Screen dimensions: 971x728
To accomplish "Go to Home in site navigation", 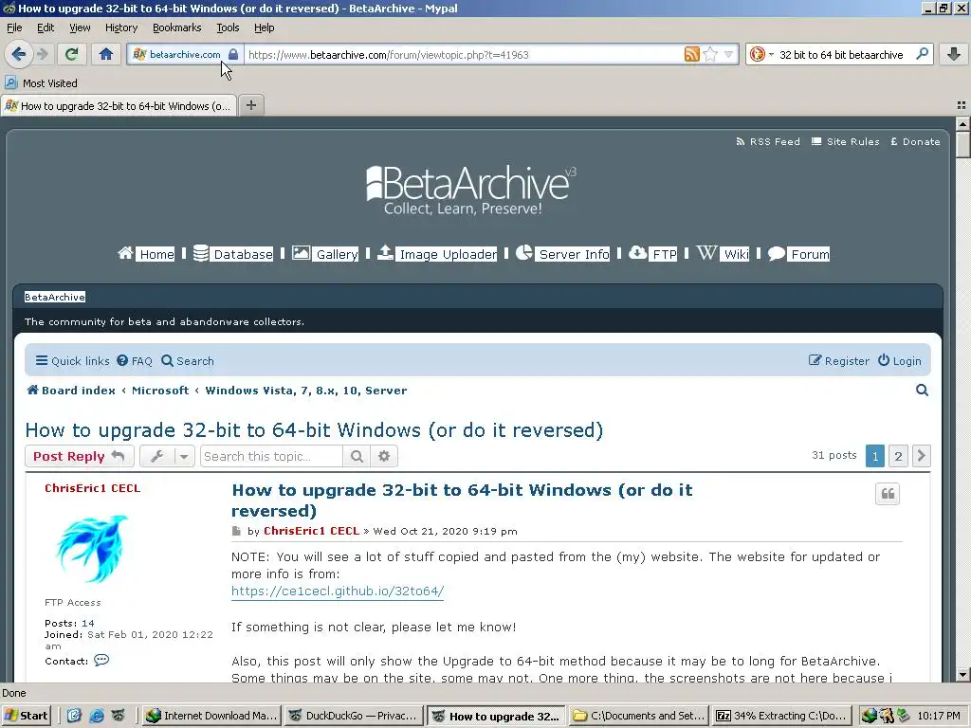I will pyautogui.click(x=146, y=254).
